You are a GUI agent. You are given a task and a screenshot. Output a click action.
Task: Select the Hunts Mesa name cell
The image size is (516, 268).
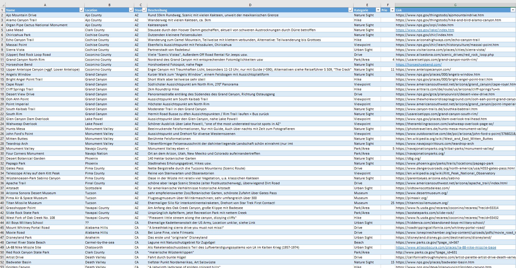pyautogui.click(x=45, y=129)
